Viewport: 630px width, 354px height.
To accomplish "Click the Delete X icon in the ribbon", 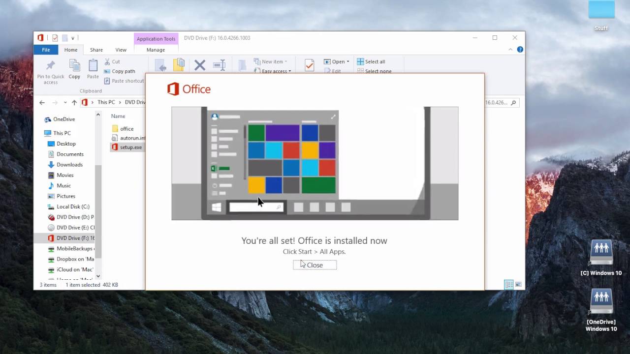I will pyautogui.click(x=200, y=65).
